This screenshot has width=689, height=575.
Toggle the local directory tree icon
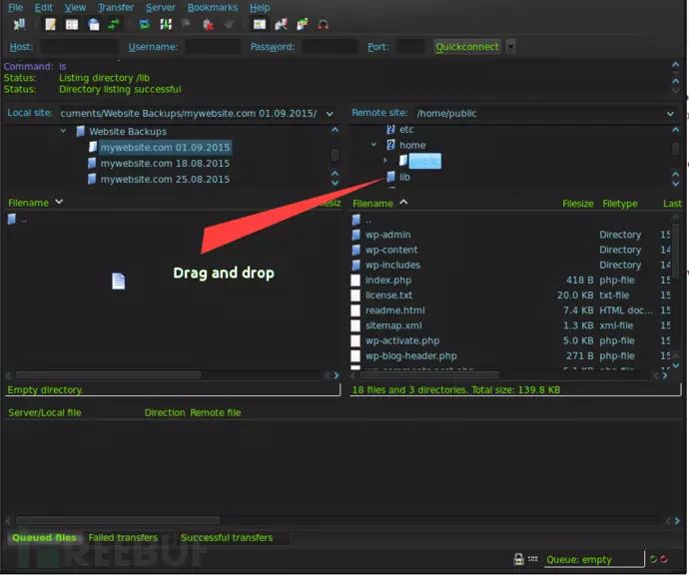[72, 25]
